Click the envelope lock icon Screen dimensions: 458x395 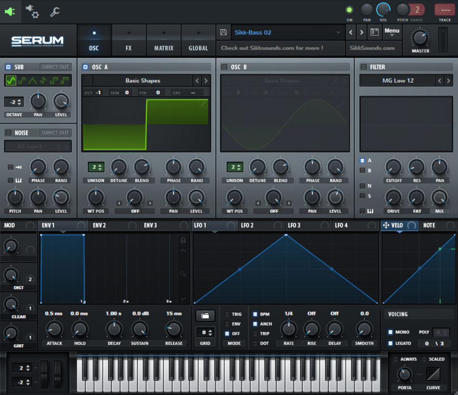tap(183, 240)
